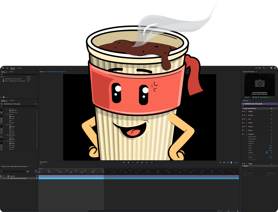Go to the start of the scene
The width and height of the screenshot is (278, 212).
click(x=124, y=162)
